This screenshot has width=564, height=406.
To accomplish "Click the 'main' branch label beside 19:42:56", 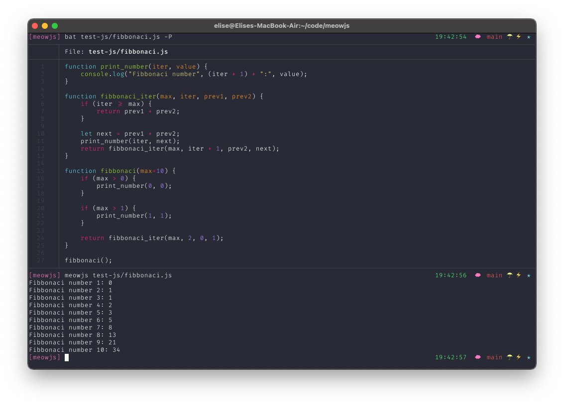I will tap(494, 275).
